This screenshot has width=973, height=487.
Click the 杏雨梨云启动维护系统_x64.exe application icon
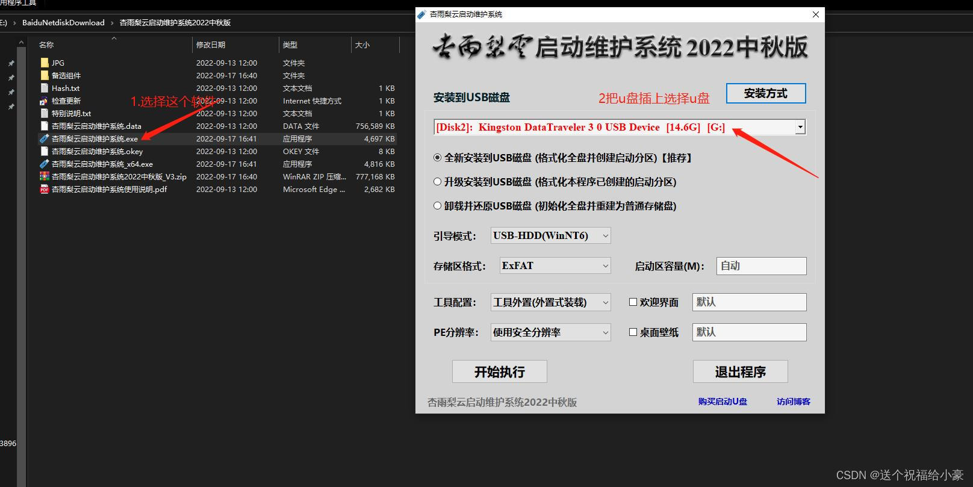pyautogui.click(x=44, y=164)
